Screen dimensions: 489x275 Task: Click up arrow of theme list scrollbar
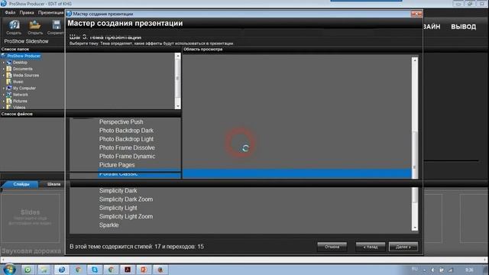178,56
